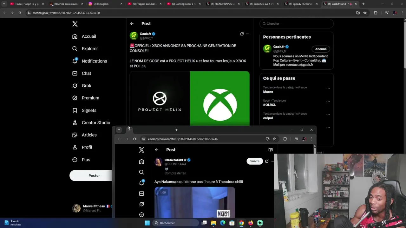Play the Paris Match video in the front window
Viewport: 406px width, 228px height.
pyautogui.click(x=195, y=202)
